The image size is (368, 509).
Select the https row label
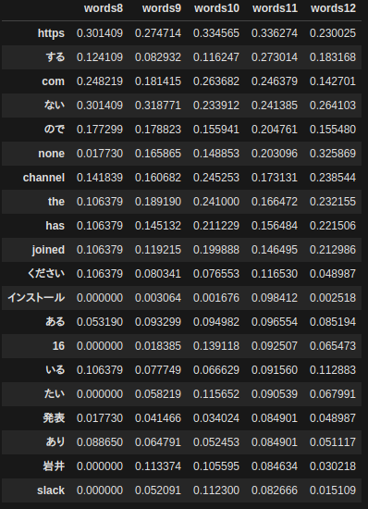[x=51, y=33]
